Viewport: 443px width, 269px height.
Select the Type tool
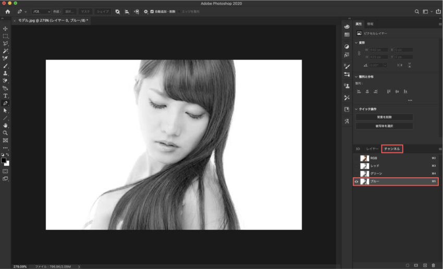pyautogui.click(x=5, y=96)
